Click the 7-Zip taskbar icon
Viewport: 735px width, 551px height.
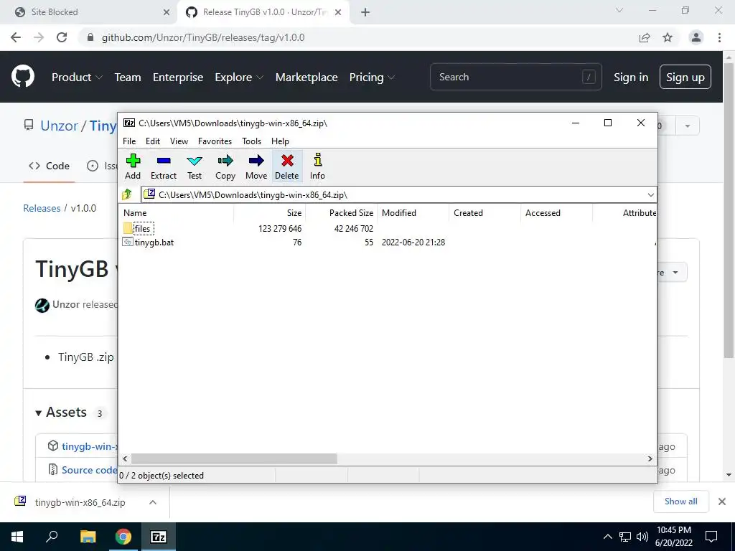tap(158, 537)
